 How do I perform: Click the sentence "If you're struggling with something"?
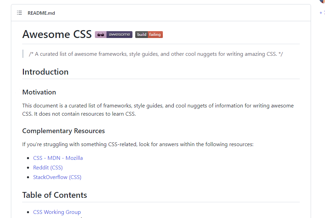pos(138,144)
